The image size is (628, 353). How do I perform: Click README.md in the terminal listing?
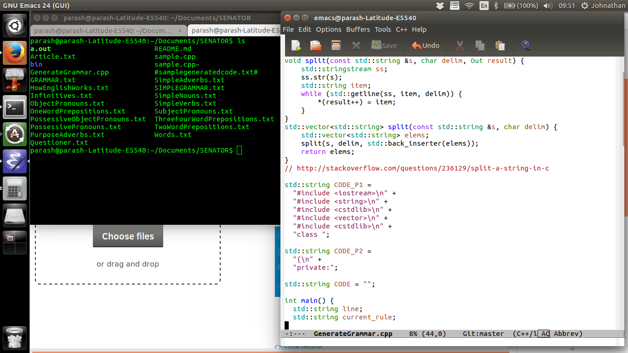click(173, 49)
